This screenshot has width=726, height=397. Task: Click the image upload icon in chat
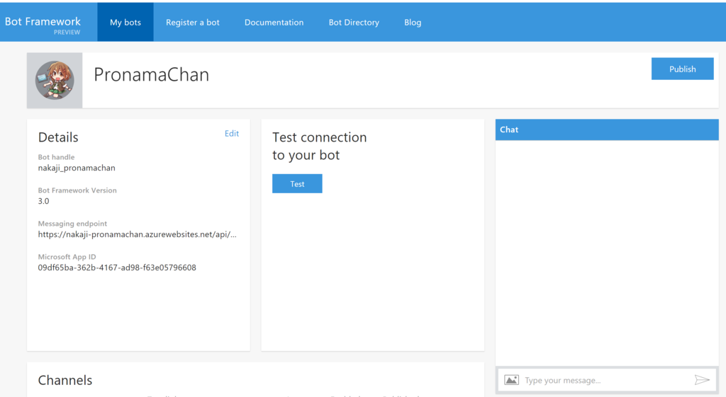511,380
